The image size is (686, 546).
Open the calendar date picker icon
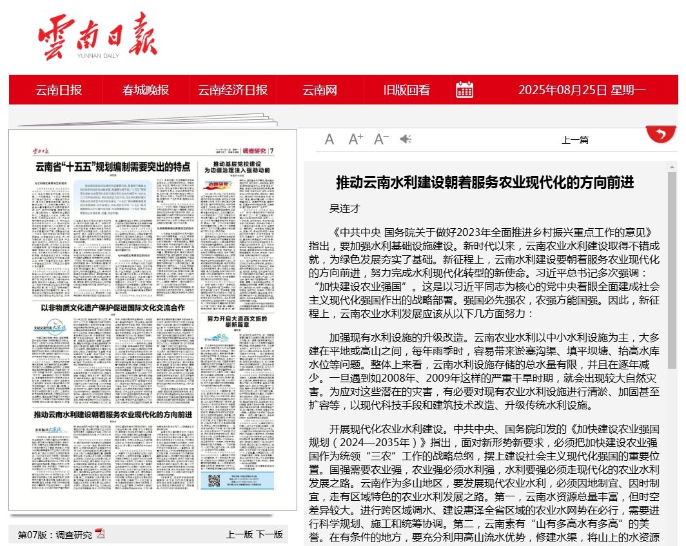464,90
